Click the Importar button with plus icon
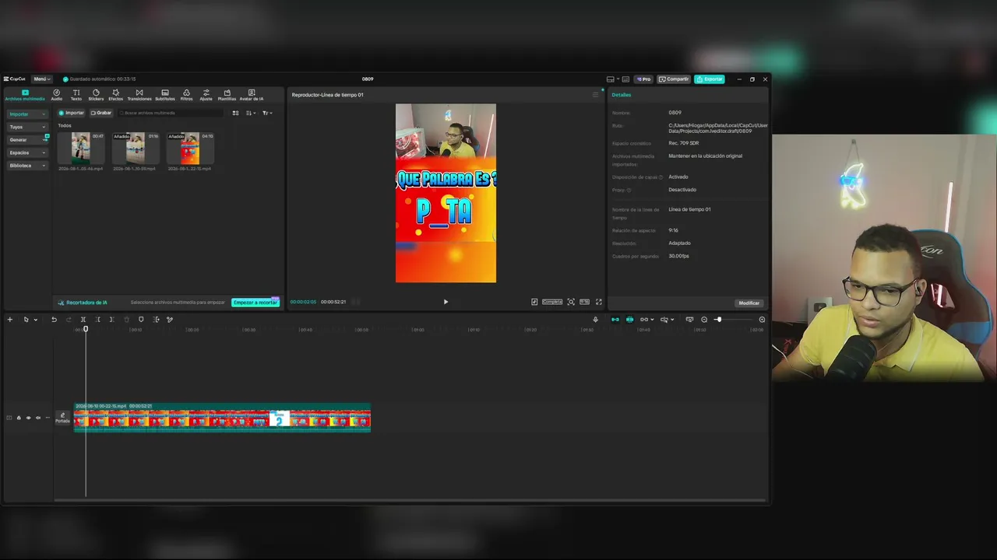This screenshot has height=560, width=997. pyautogui.click(x=72, y=113)
